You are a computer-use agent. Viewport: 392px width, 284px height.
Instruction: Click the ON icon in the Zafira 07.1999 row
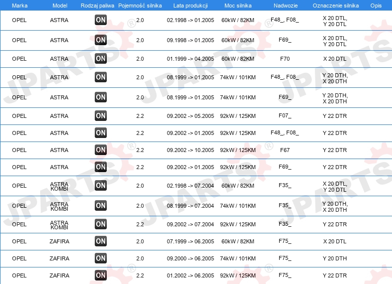pyautogui.click(x=101, y=241)
